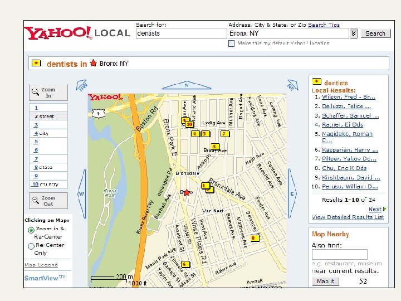Click the red star Bronx location marker

[x=187, y=192]
